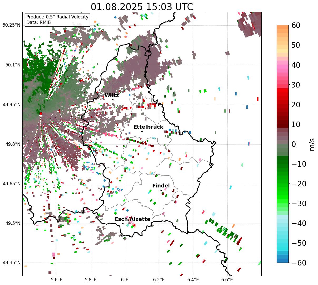
Task: Click the 6°E longitude tick label
Action: pos(125,280)
